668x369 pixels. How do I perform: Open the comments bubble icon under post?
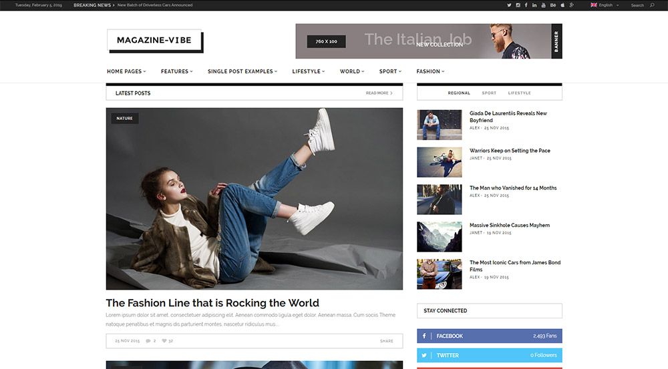coord(148,341)
